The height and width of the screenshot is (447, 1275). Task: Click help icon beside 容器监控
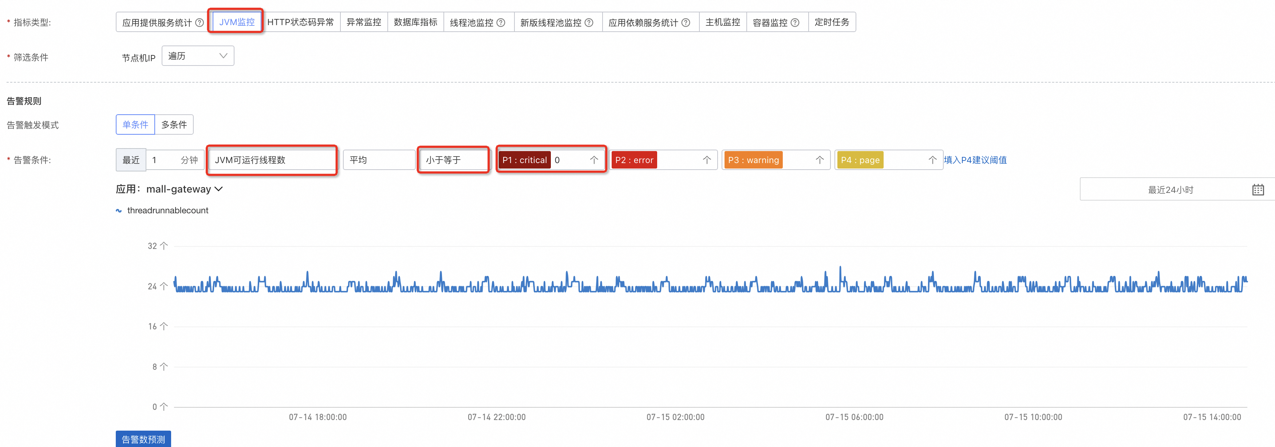point(795,22)
